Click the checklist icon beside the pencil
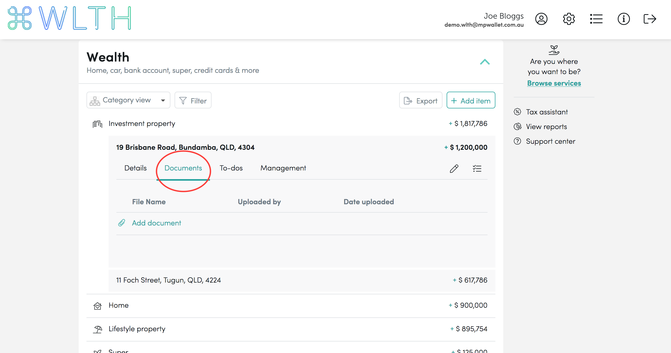Viewport: 671px width, 353px height. (477, 168)
